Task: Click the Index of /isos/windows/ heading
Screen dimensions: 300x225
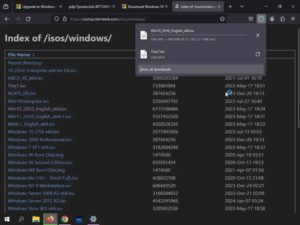Action: [x=58, y=38]
